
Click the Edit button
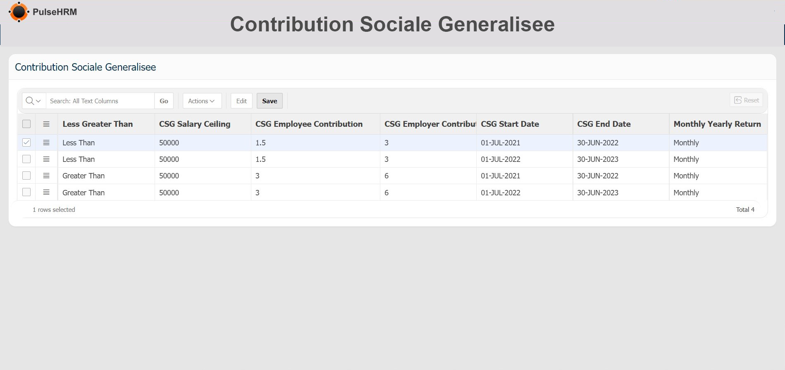(x=241, y=101)
